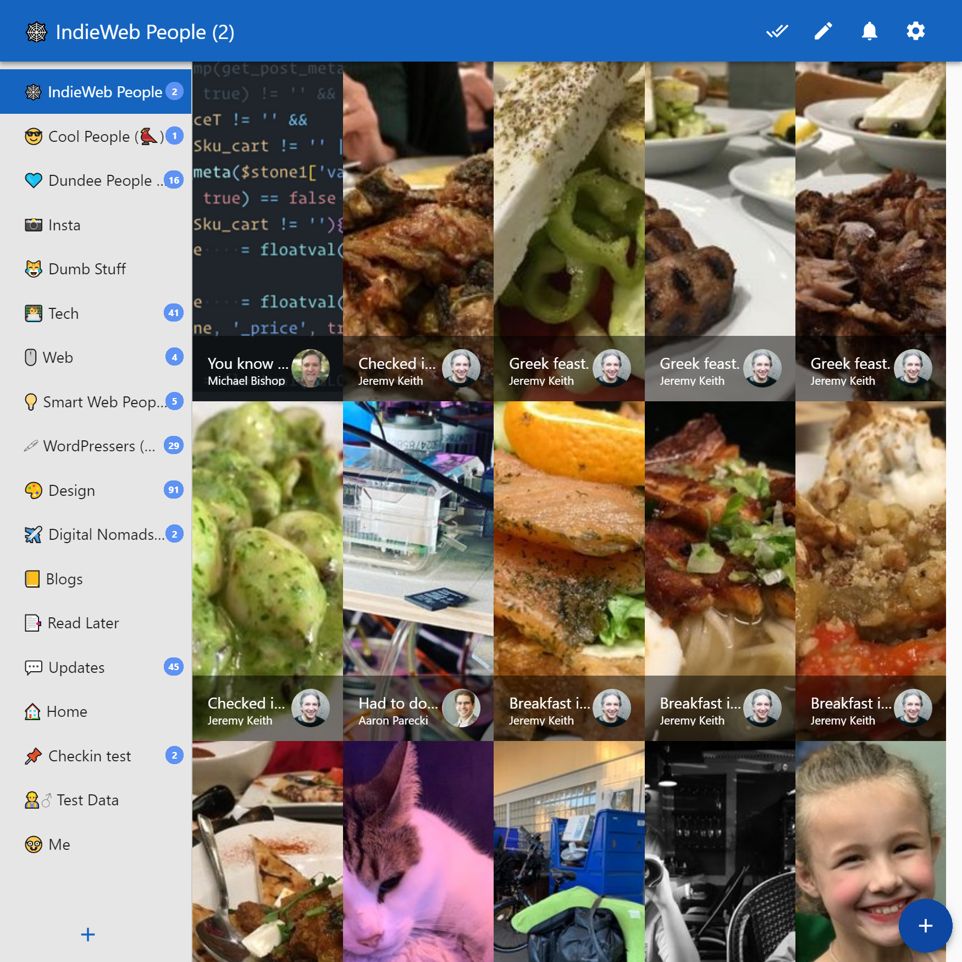Screen dimensions: 962x962
Task: Click the mark all as read double-check icon
Action: [777, 31]
